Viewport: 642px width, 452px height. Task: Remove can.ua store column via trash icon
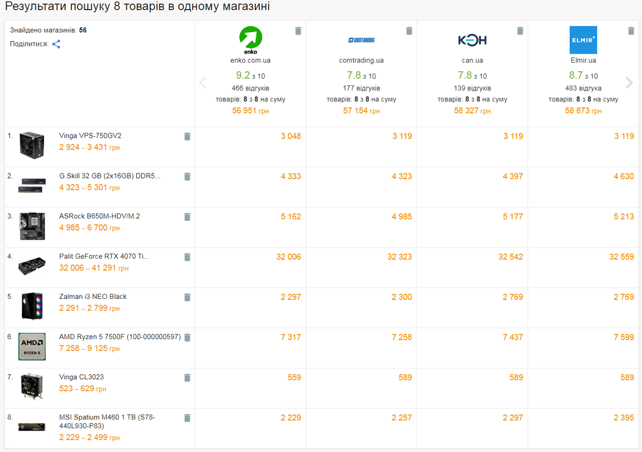click(x=520, y=31)
